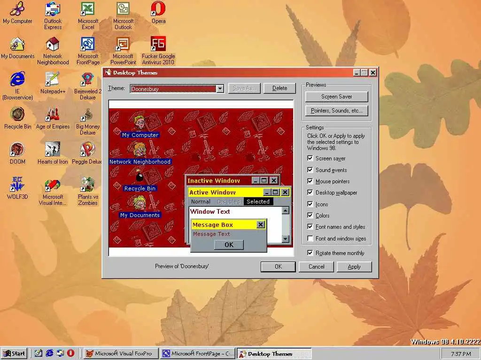Launch Opera browser desktop icon

pyautogui.click(x=158, y=13)
